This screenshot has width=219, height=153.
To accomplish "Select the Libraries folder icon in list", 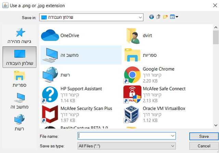I will [x=132, y=55].
